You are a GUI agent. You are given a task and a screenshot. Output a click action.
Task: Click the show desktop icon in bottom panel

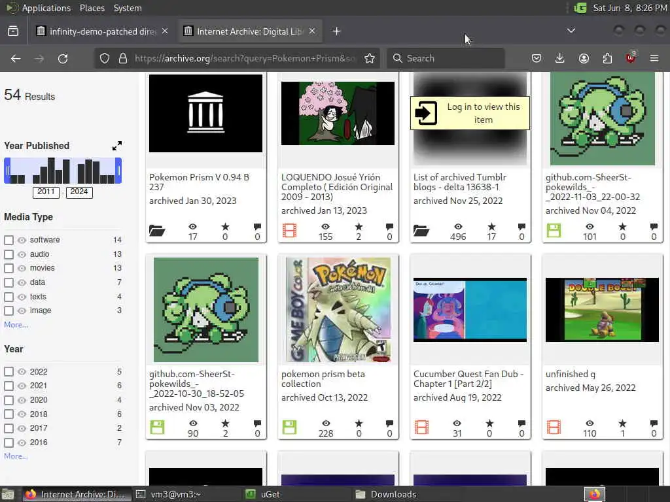[8, 494]
